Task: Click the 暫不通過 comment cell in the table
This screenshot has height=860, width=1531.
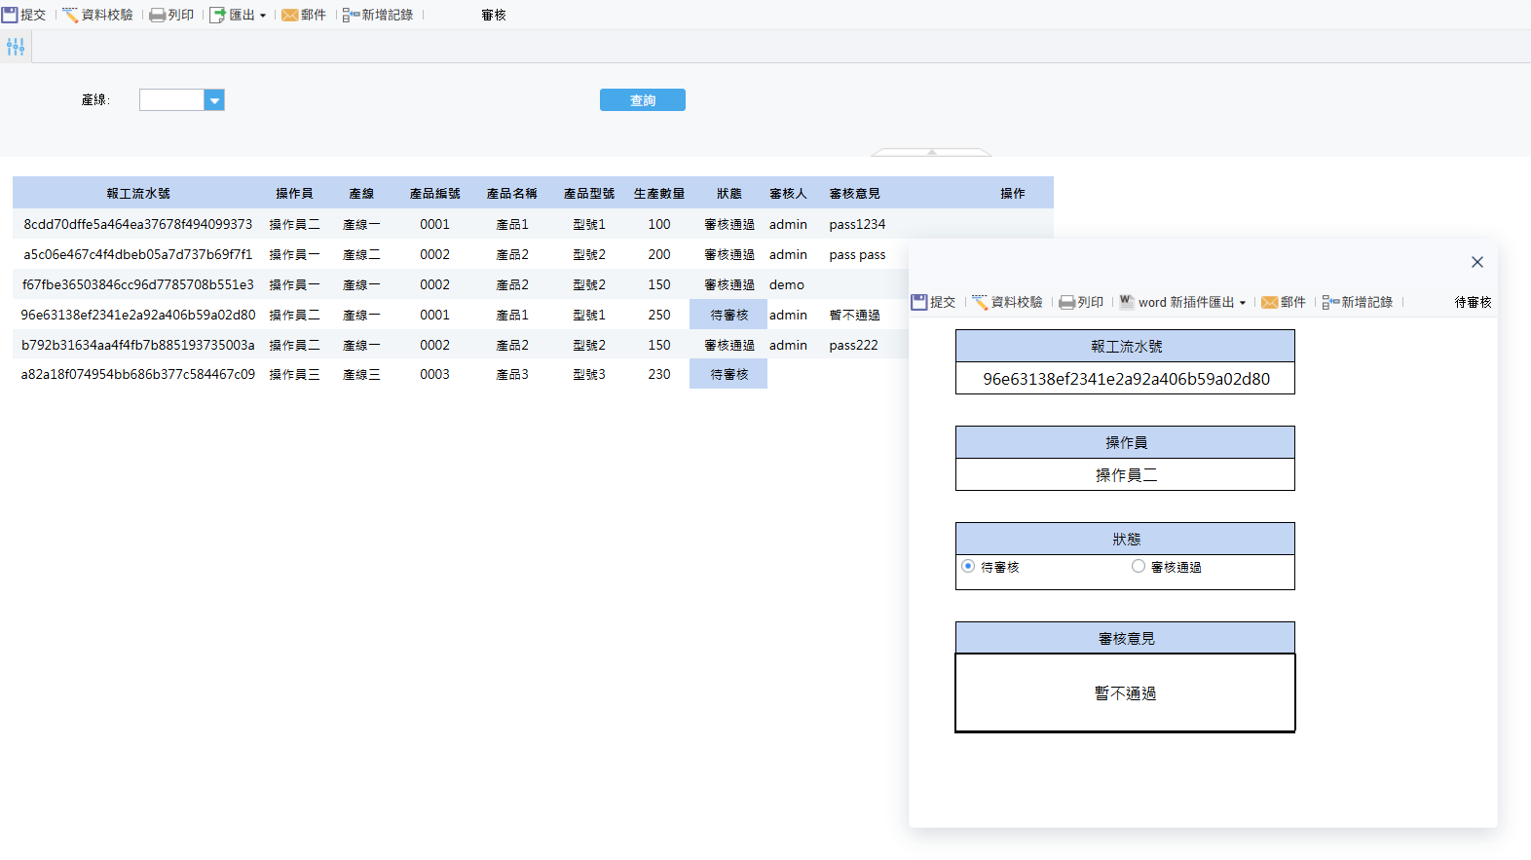Action: click(854, 315)
